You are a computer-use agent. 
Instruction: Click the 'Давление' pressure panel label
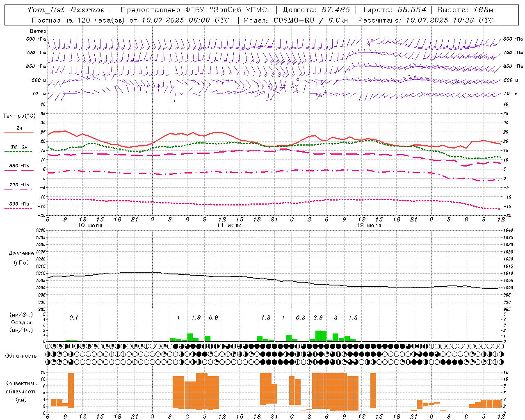pyautogui.click(x=21, y=253)
